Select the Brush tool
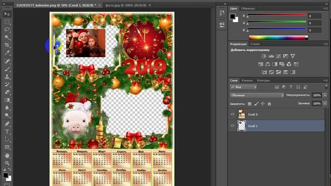The image size is (331, 186). (x=7, y=69)
